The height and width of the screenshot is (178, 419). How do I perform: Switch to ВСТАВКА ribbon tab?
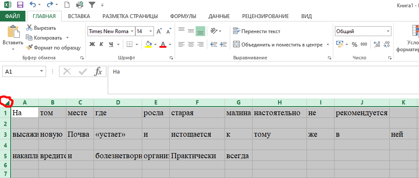pyautogui.click(x=79, y=16)
